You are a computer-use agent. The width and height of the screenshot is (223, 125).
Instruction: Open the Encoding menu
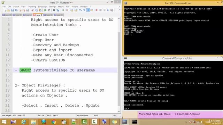tap(32, 7)
